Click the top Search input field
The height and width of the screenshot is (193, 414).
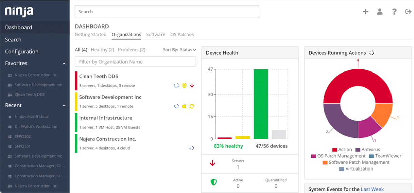pos(167,12)
